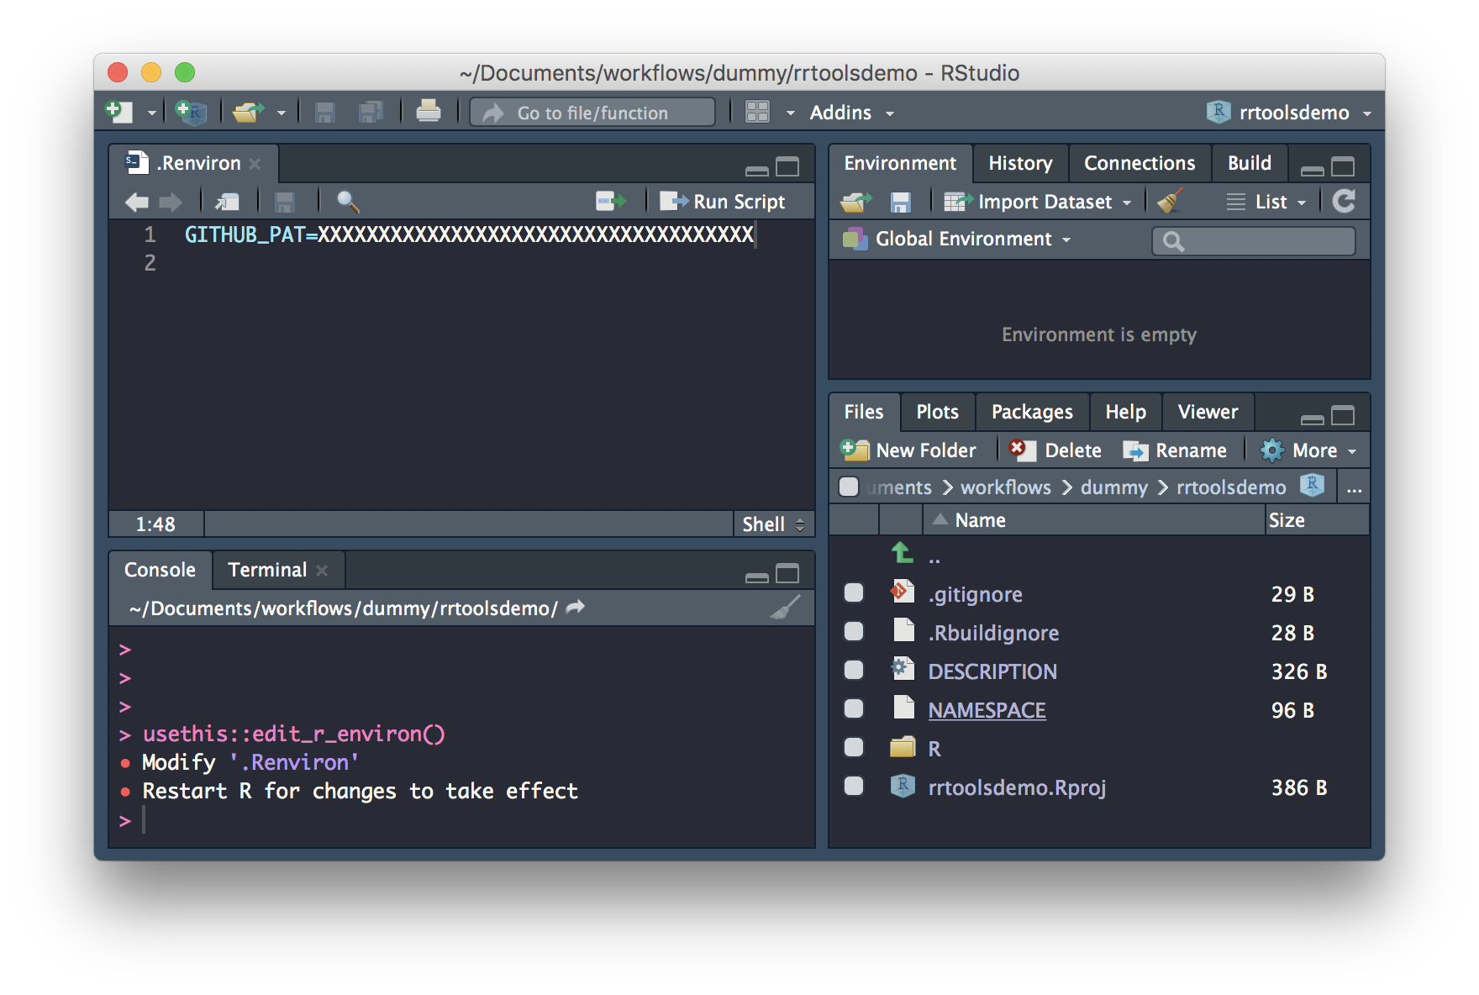
Task: Click the New Folder button
Action: coord(908,450)
